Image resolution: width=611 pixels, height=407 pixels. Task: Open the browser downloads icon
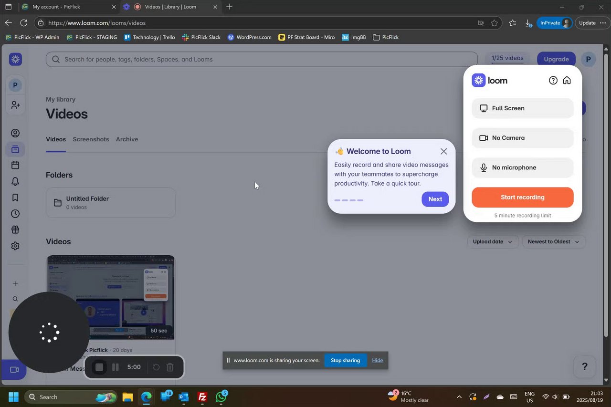point(528,23)
